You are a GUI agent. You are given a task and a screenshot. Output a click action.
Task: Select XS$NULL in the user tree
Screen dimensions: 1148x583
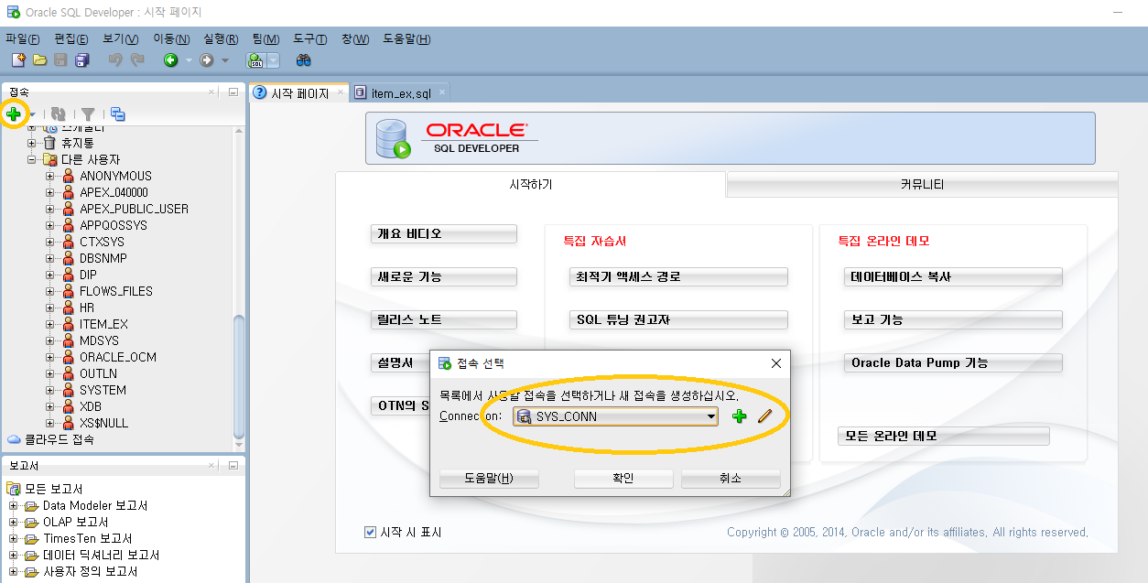click(x=103, y=423)
